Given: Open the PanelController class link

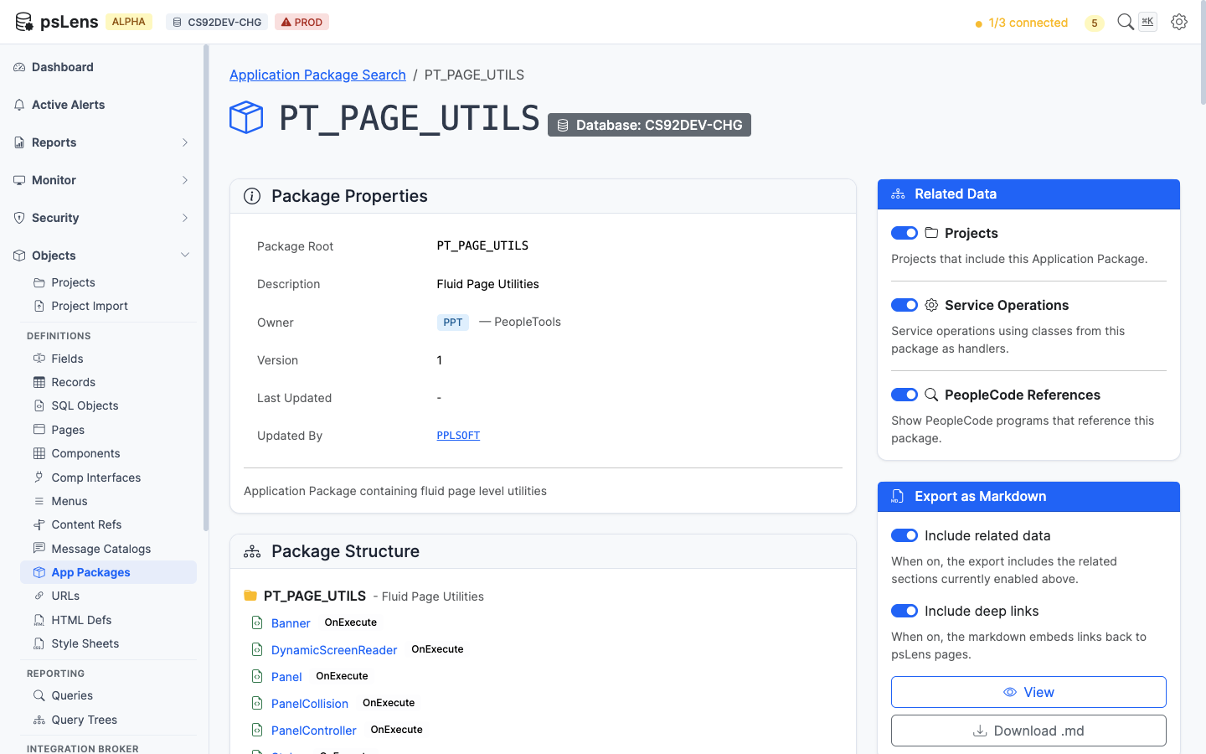Looking at the screenshot, I should point(314,731).
